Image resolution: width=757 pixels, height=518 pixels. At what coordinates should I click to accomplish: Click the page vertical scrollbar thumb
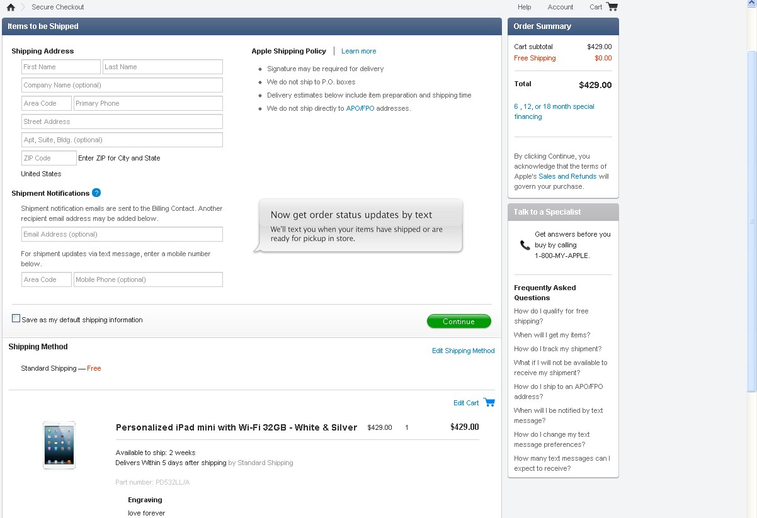click(x=751, y=222)
